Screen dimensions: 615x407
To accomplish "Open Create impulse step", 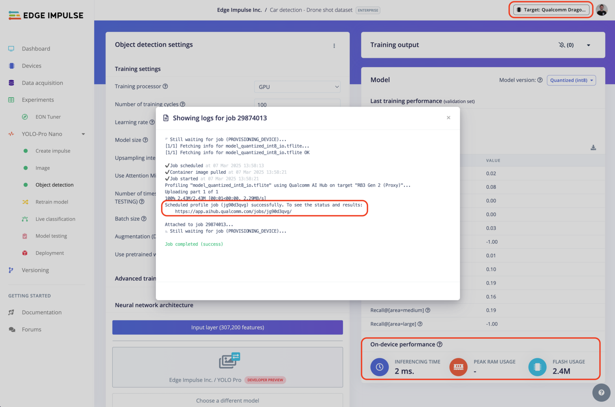I will (53, 151).
